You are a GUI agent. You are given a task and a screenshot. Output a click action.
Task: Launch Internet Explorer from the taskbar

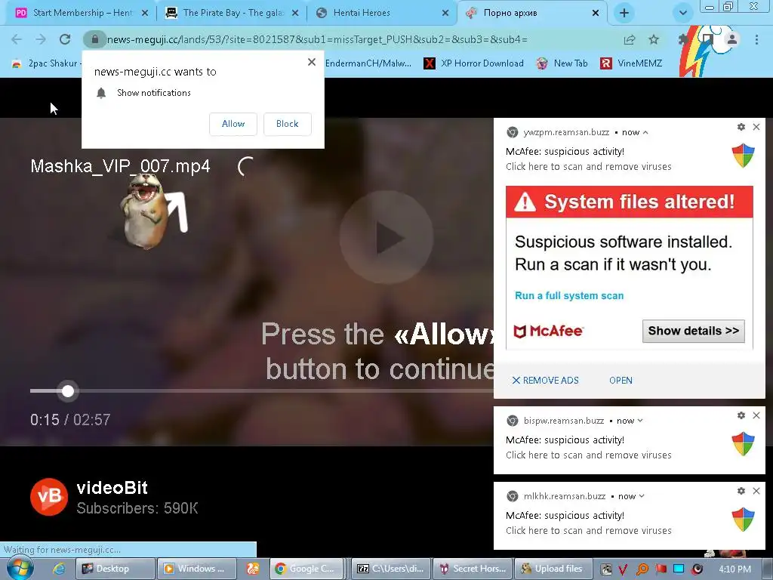click(x=59, y=569)
